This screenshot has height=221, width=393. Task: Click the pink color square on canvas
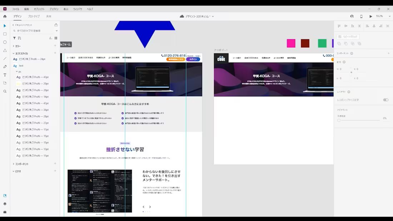tap(291, 43)
